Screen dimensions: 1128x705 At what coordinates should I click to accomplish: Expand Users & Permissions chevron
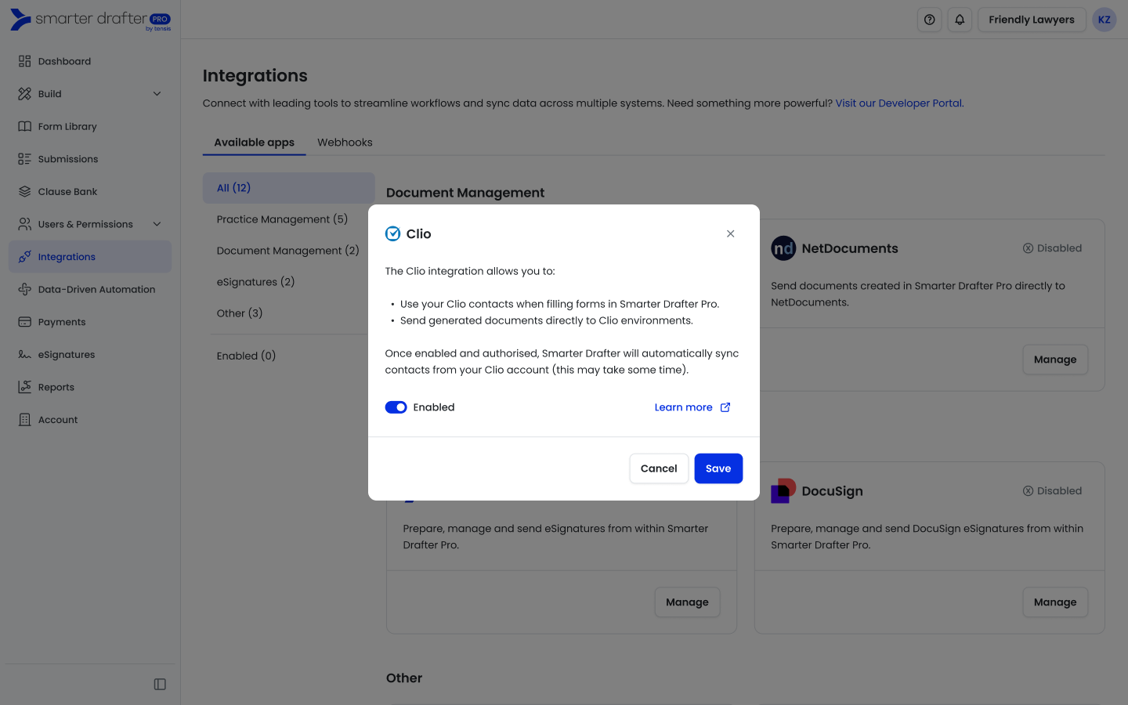pos(157,224)
